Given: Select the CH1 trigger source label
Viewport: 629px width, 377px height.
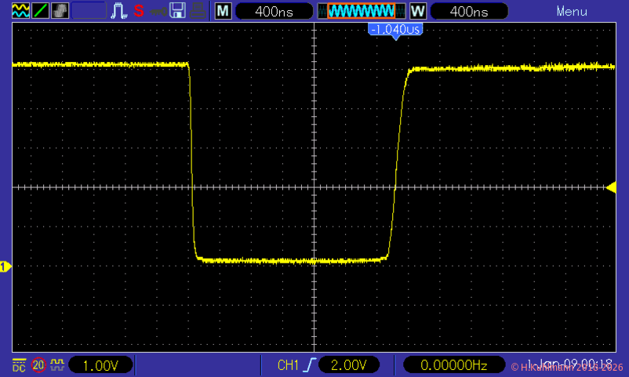Looking at the screenshot, I should (289, 364).
